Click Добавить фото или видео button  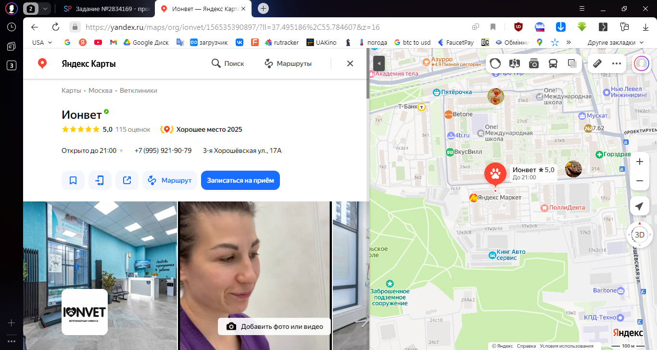(274, 326)
